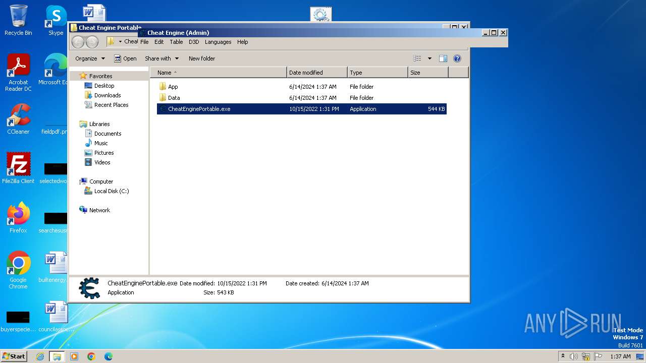The width and height of the screenshot is (646, 363).
Task: Sort files by Type column header
Action: [378, 73]
